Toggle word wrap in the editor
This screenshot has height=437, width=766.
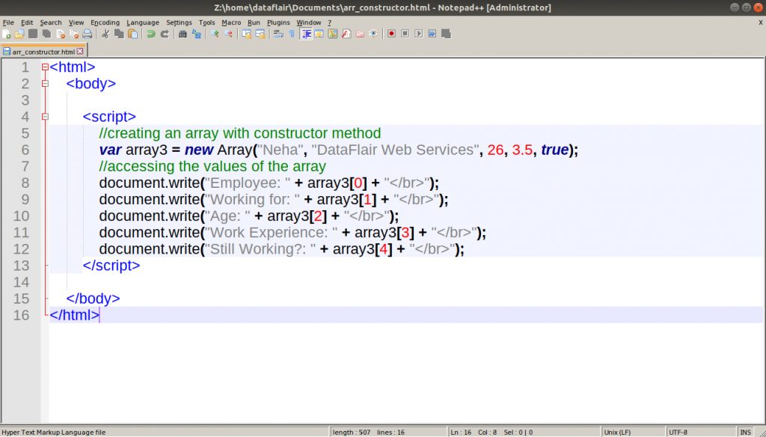(x=278, y=34)
